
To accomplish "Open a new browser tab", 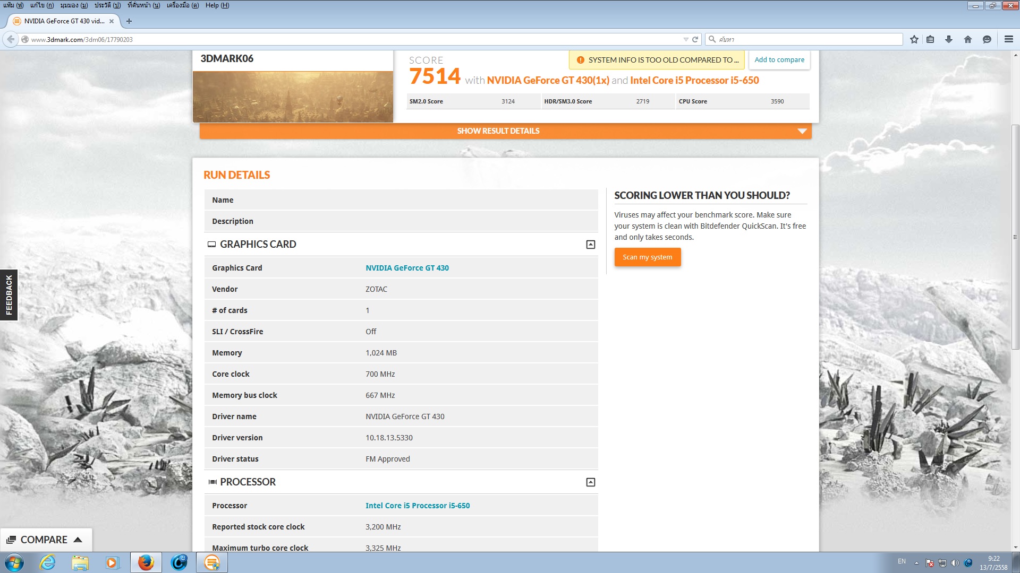I will click(129, 21).
